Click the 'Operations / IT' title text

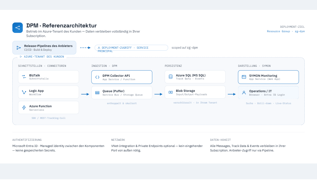260,91
